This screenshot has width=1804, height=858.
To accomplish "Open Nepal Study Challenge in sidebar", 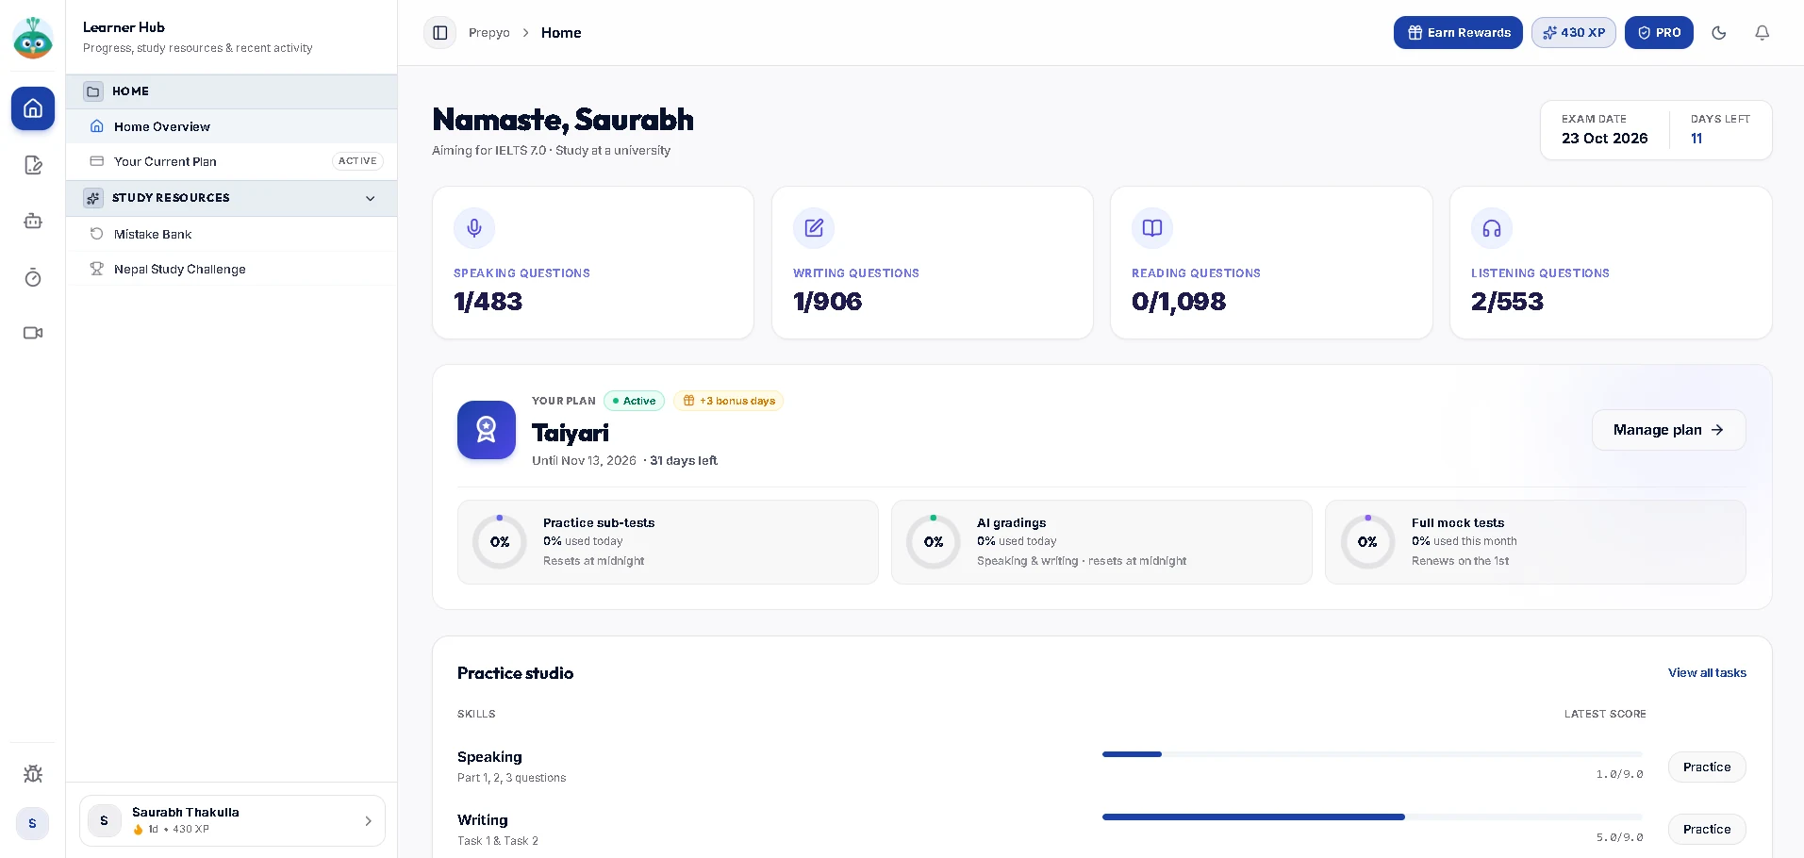I will pos(232,269).
